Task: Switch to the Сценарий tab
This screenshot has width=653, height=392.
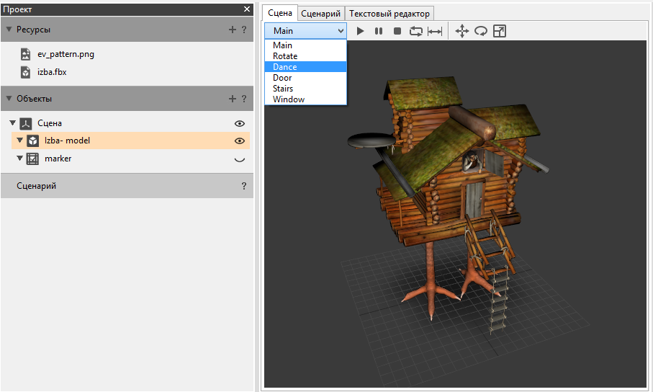Action: click(321, 13)
